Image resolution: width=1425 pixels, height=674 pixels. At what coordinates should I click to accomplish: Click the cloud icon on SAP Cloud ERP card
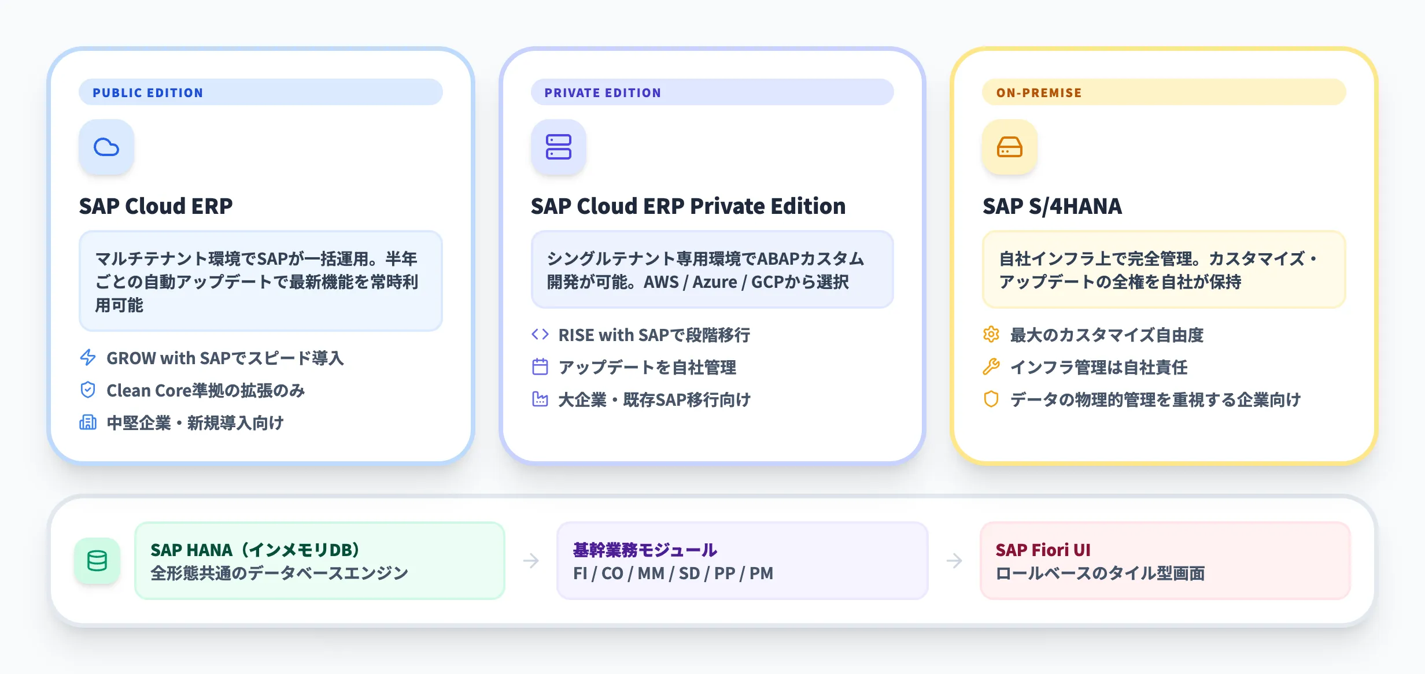pos(106,147)
